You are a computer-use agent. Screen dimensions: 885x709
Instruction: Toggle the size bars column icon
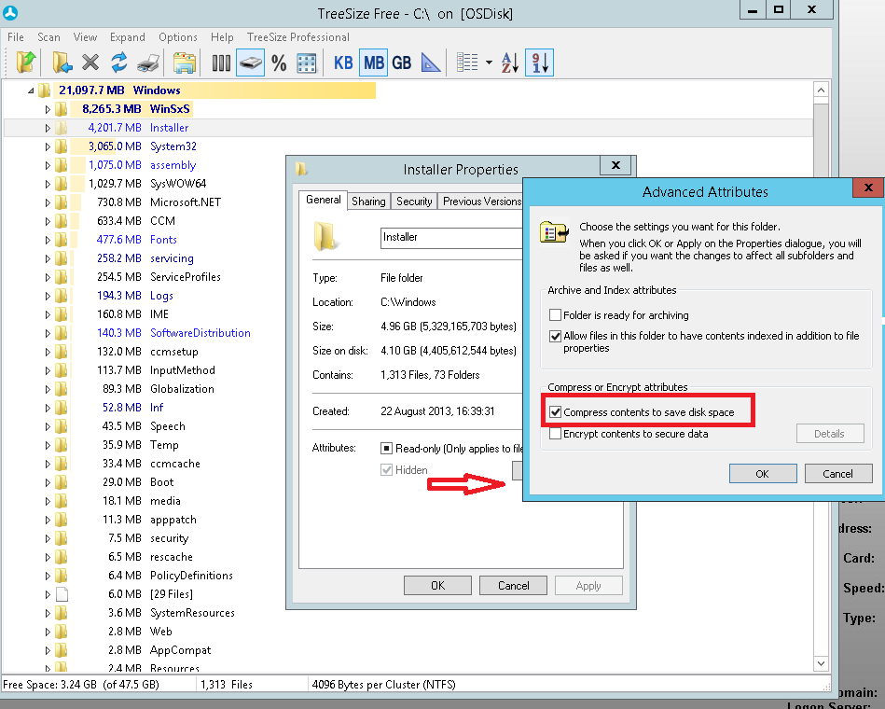click(221, 63)
